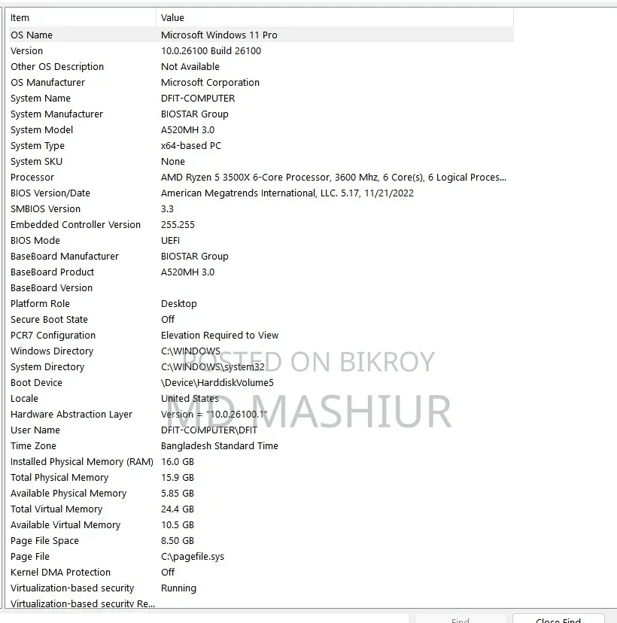
Task: Select the value Microsoft Windows 11 Pro
Action: click(219, 35)
